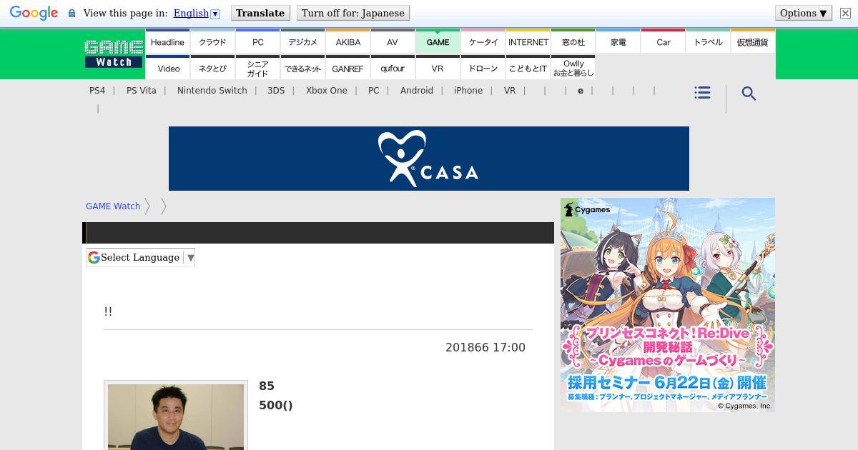Screen dimensions: 858x450
Task: Open the デジカメ tab
Action: click(x=302, y=42)
